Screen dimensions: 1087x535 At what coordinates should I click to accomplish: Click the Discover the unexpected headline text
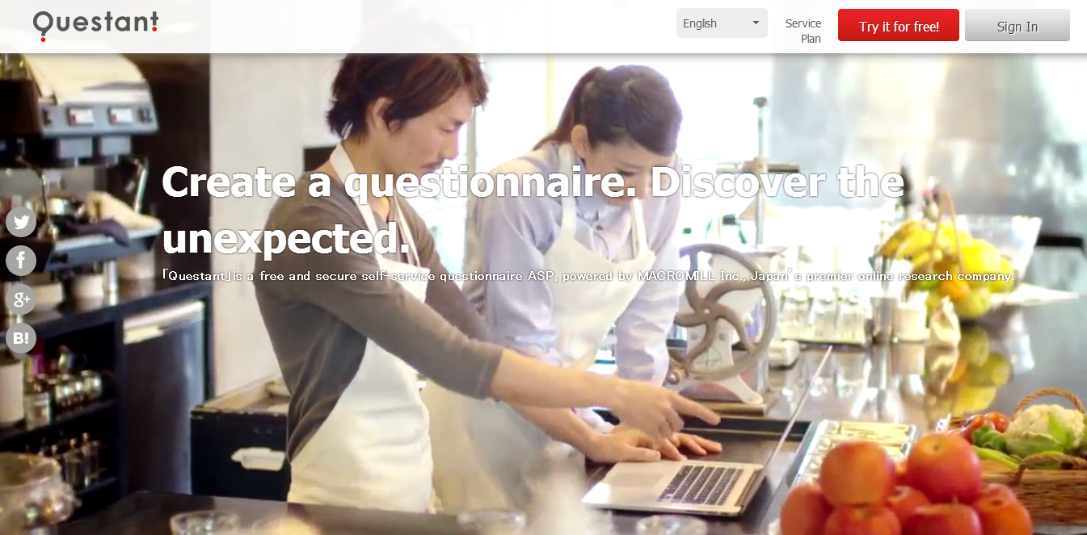pos(533,210)
